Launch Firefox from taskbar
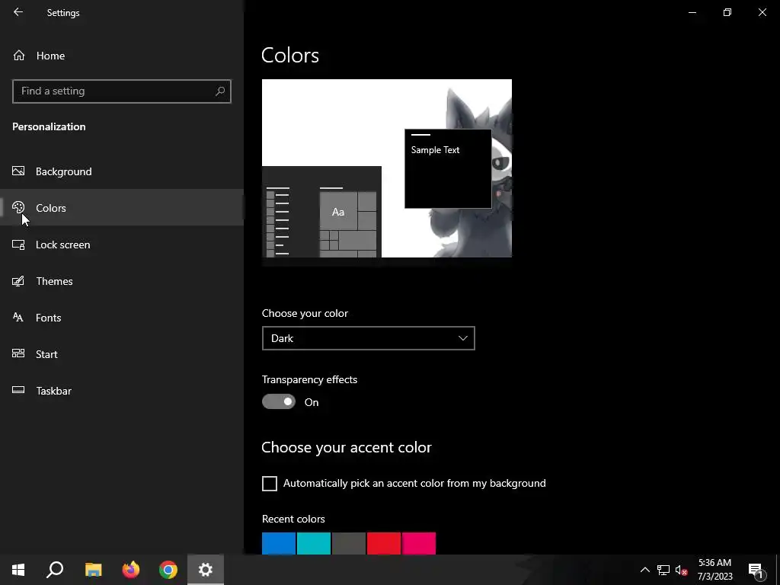The width and height of the screenshot is (780, 585). [131, 570]
